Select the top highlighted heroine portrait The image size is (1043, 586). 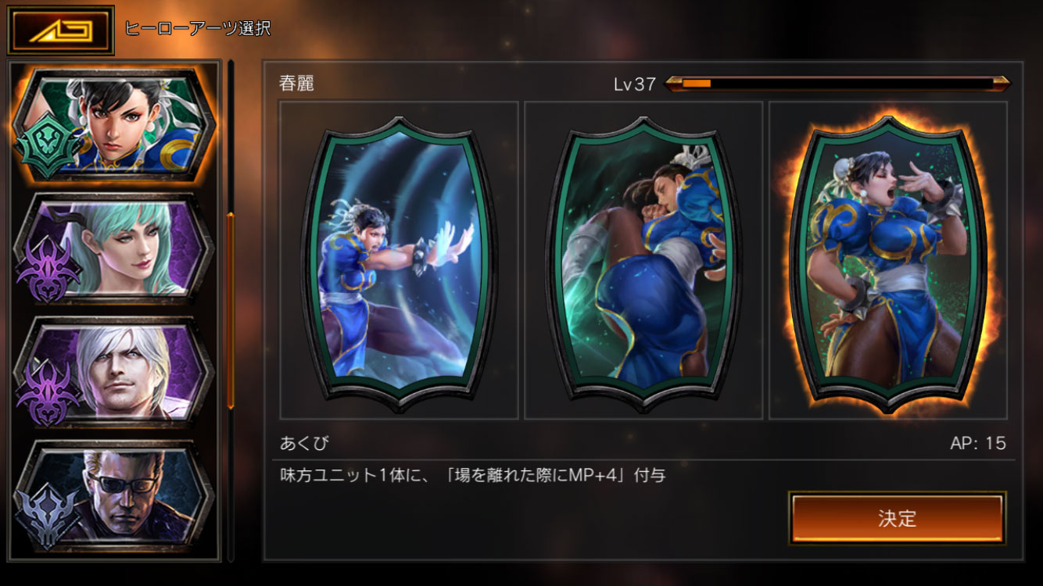coord(113,125)
